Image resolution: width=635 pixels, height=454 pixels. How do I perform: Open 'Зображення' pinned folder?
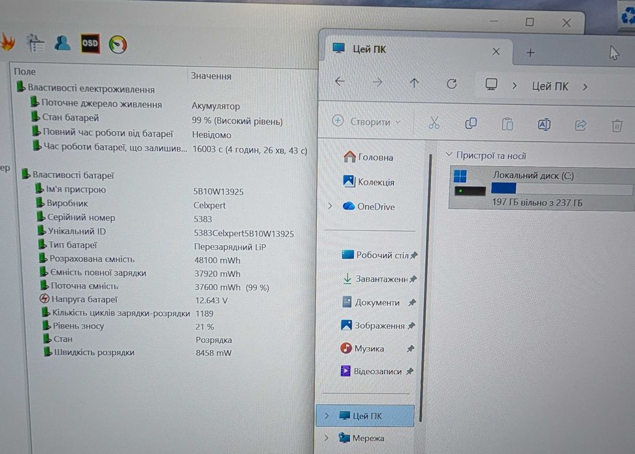(377, 326)
